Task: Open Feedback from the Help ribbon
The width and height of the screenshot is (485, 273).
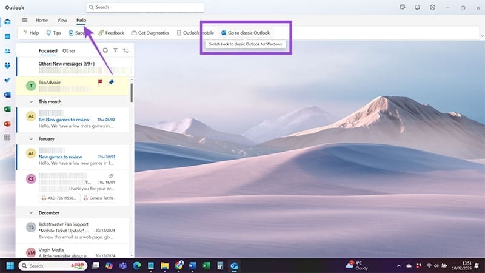Action: (x=111, y=33)
